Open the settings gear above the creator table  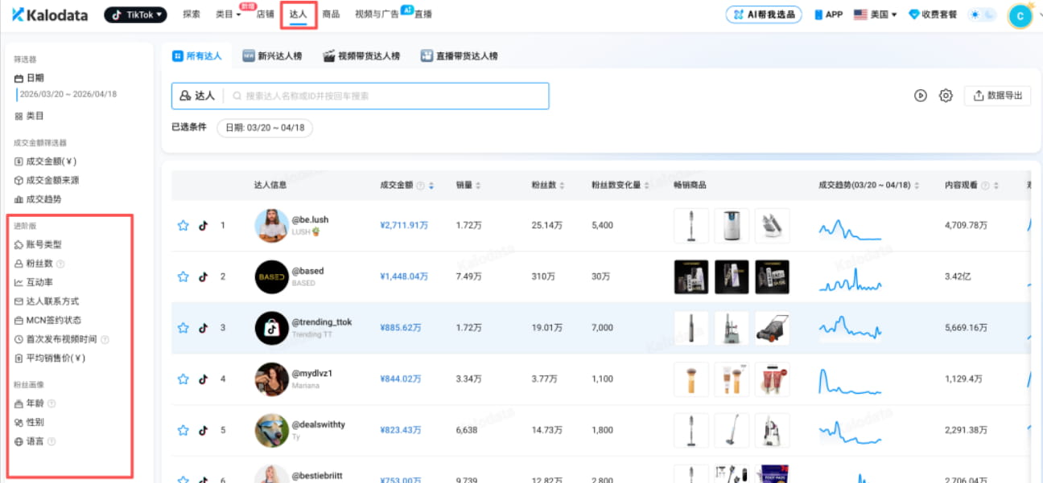click(945, 95)
